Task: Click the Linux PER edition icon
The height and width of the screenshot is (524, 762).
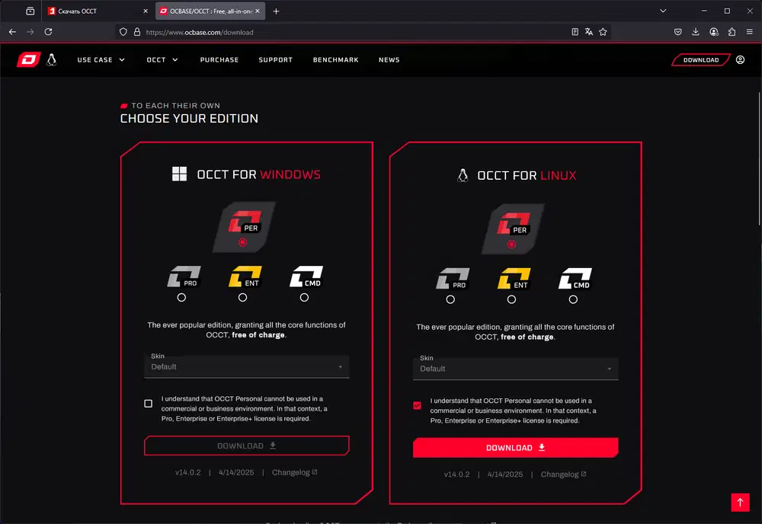Action: tap(514, 223)
